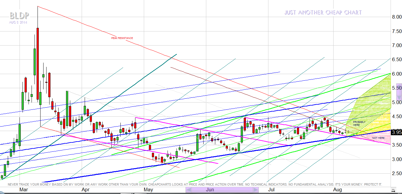The height and width of the screenshot is (194, 402).
Task: Click the Aug label on time axis
Action: point(337,190)
